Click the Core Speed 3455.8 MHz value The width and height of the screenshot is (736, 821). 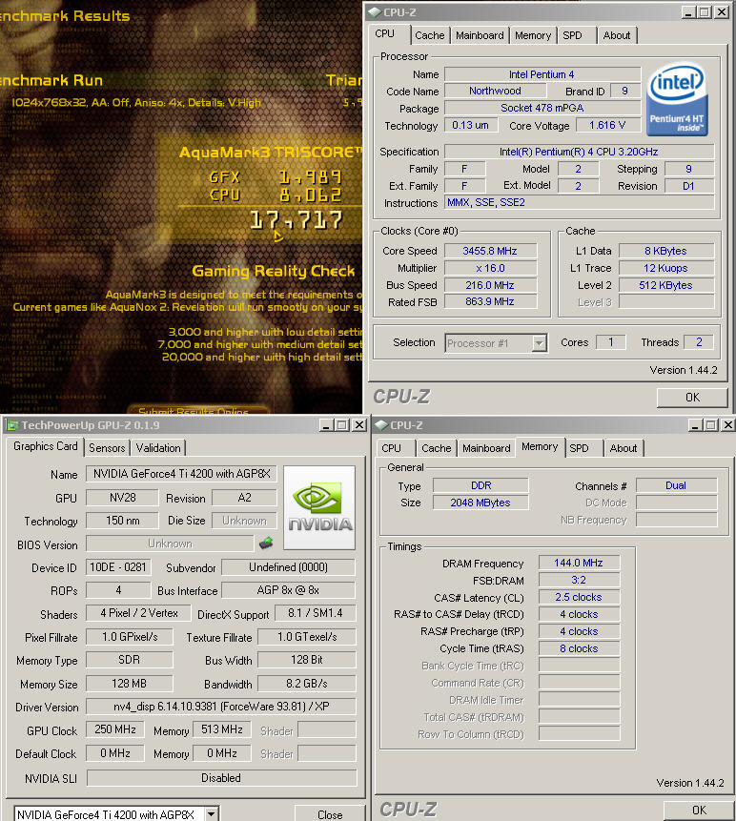(490, 251)
